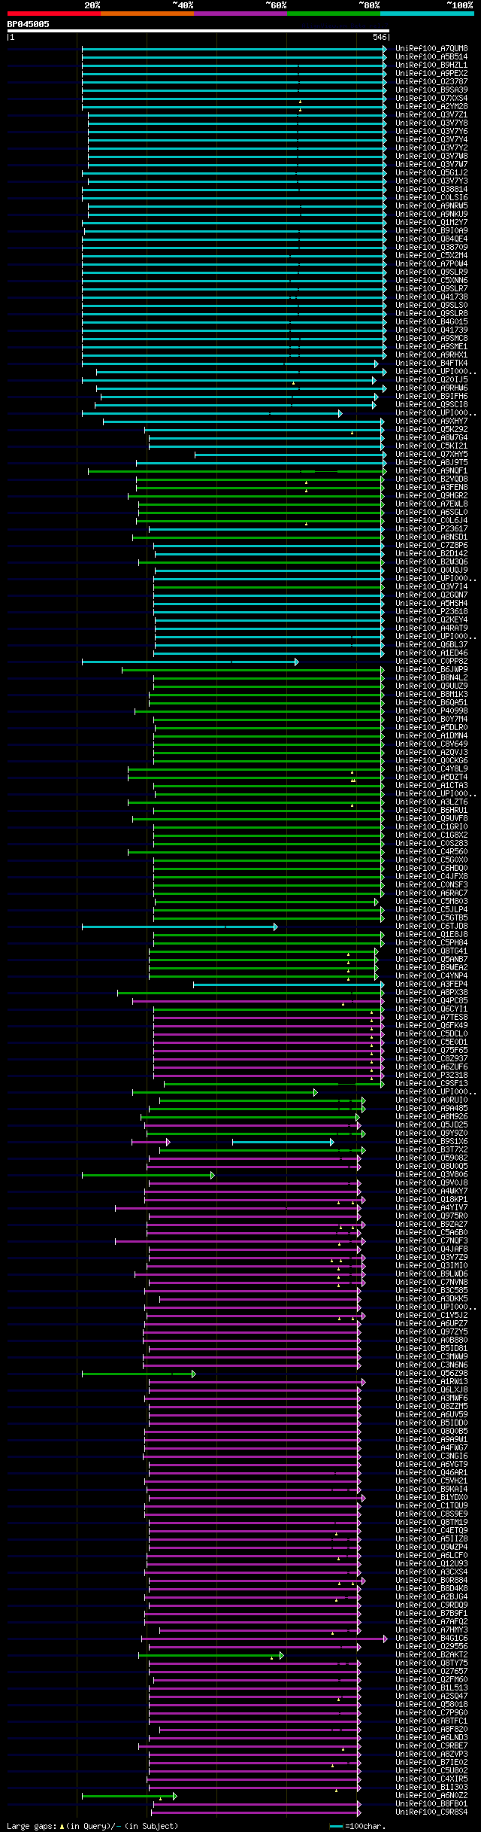Select hit UniRef100_Q5ANB7
This screenshot has width=481, height=1832.
431,960
